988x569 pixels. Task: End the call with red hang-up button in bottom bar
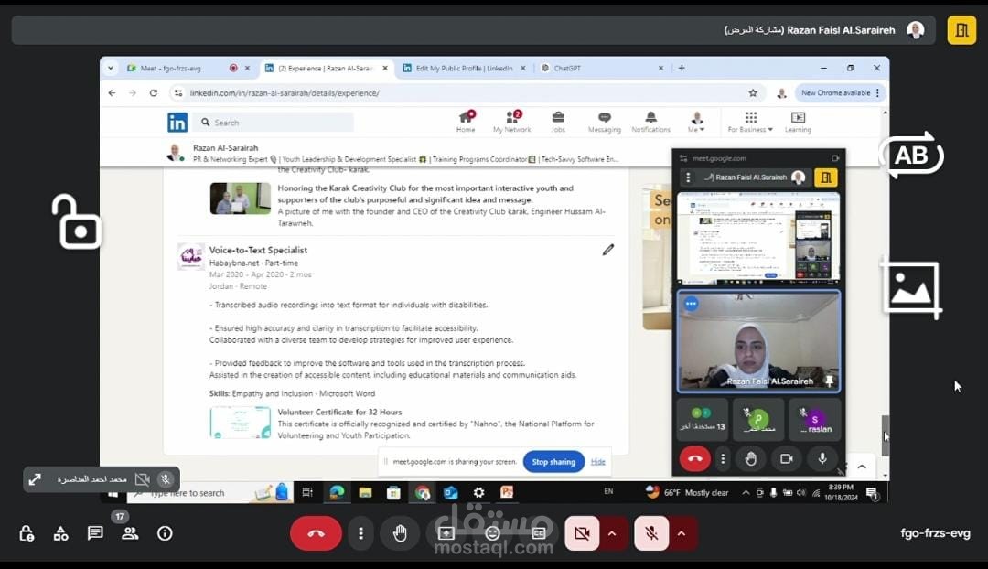(x=316, y=533)
